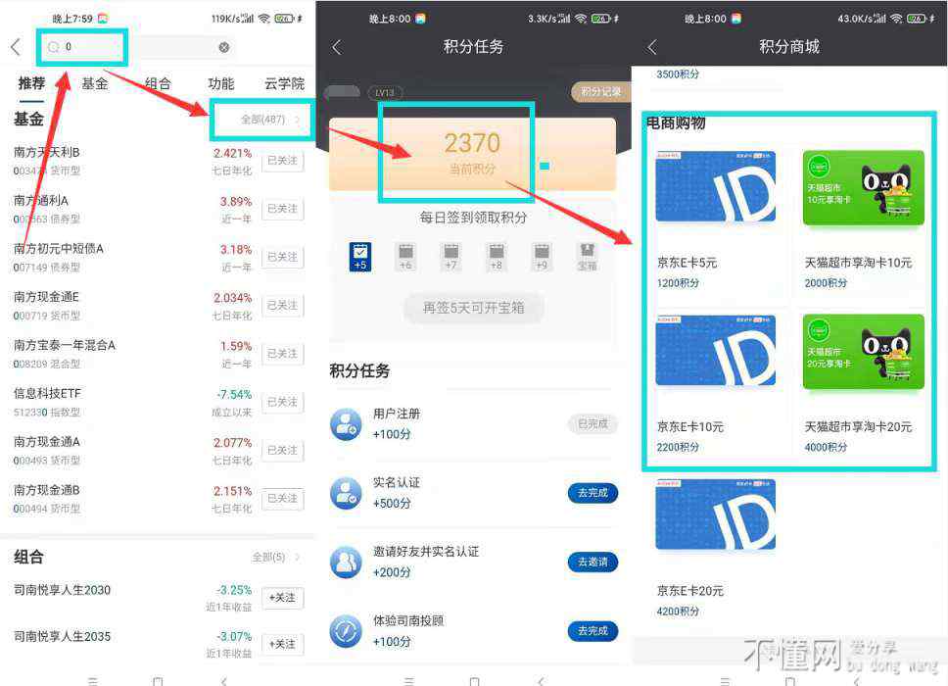
Task: Go back from the 积分任务 page
Action: tap(337, 47)
